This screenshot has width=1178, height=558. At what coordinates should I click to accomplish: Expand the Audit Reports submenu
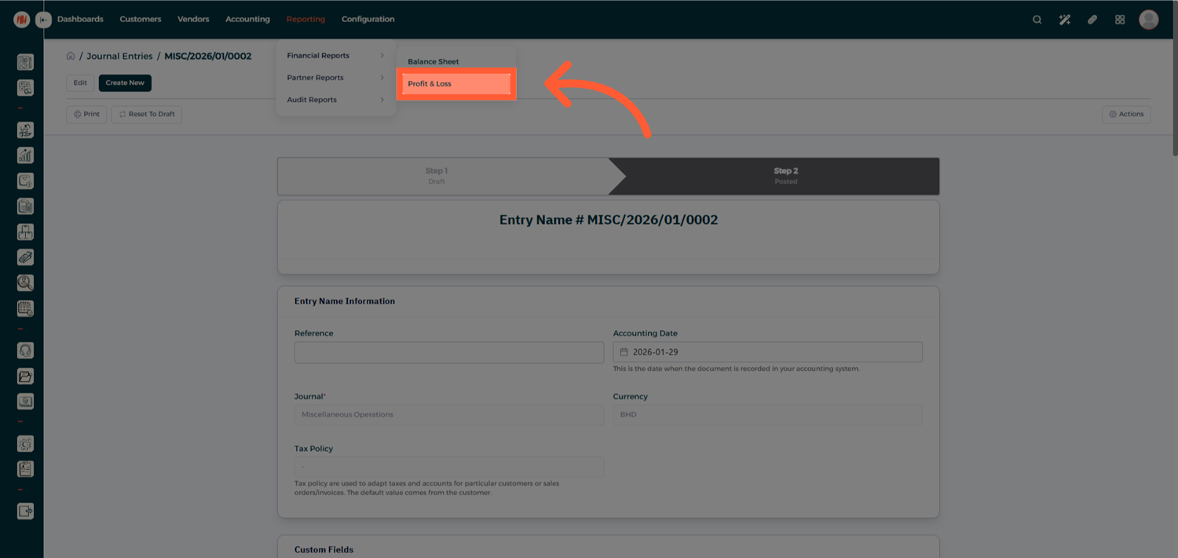point(335,100)
